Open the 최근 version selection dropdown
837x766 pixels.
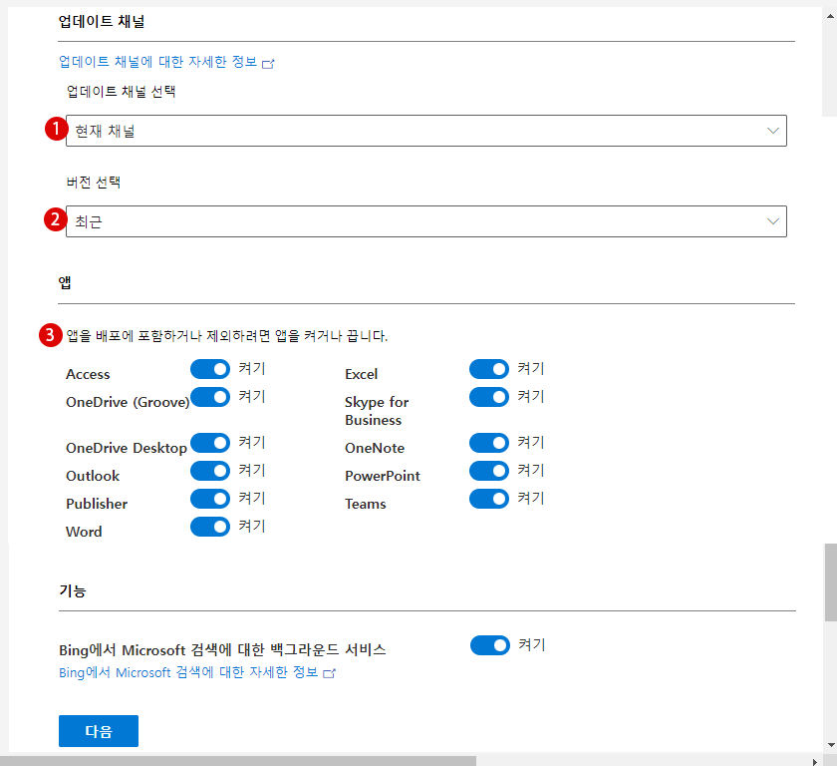tap(426, 221)
